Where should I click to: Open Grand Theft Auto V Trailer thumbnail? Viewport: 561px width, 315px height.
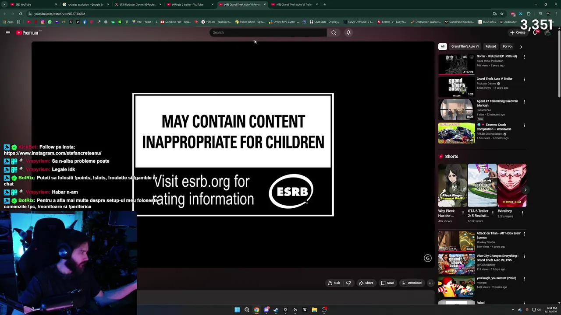point(456,87)
